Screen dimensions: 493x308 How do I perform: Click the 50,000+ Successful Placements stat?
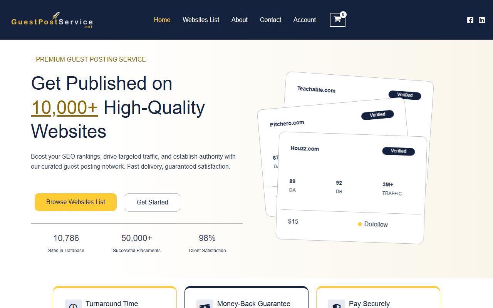pos(137,243)
